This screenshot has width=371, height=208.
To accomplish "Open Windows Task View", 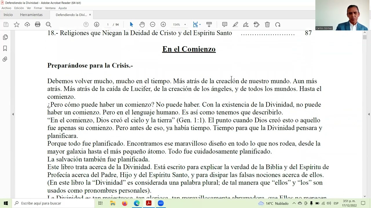I will pyautogui.click(x=101, y=203).
